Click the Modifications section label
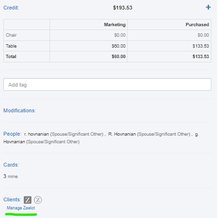This screenshot has height=218, width=219. (20, 110)
